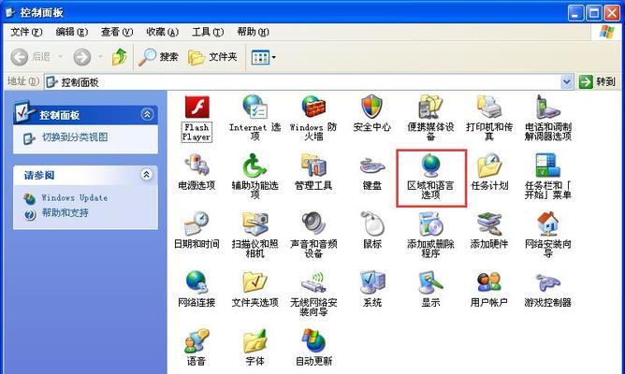Open the 编辑(E) menu
The image size is (625, 374).
pos(72,32)
